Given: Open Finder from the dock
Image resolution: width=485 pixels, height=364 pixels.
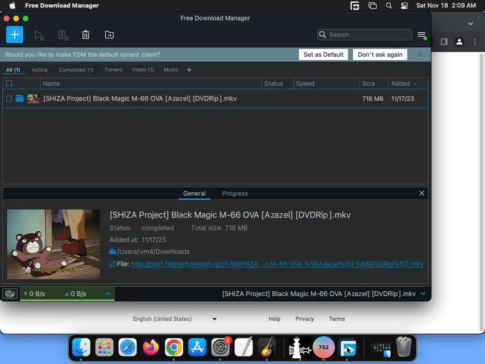Looking at the screenshot, I should 81,347.
